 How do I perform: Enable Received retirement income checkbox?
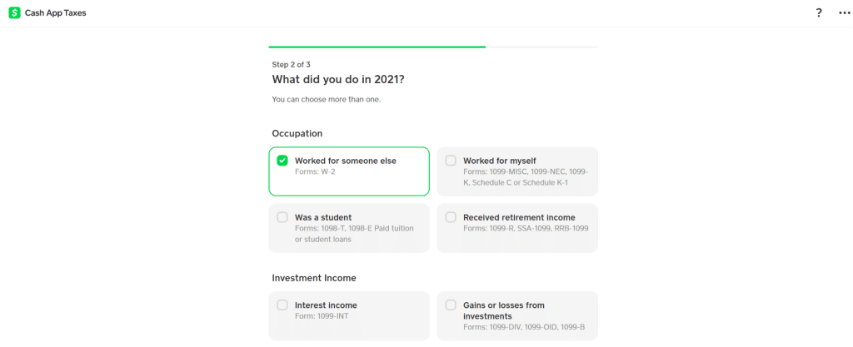[x=451, y=217]
